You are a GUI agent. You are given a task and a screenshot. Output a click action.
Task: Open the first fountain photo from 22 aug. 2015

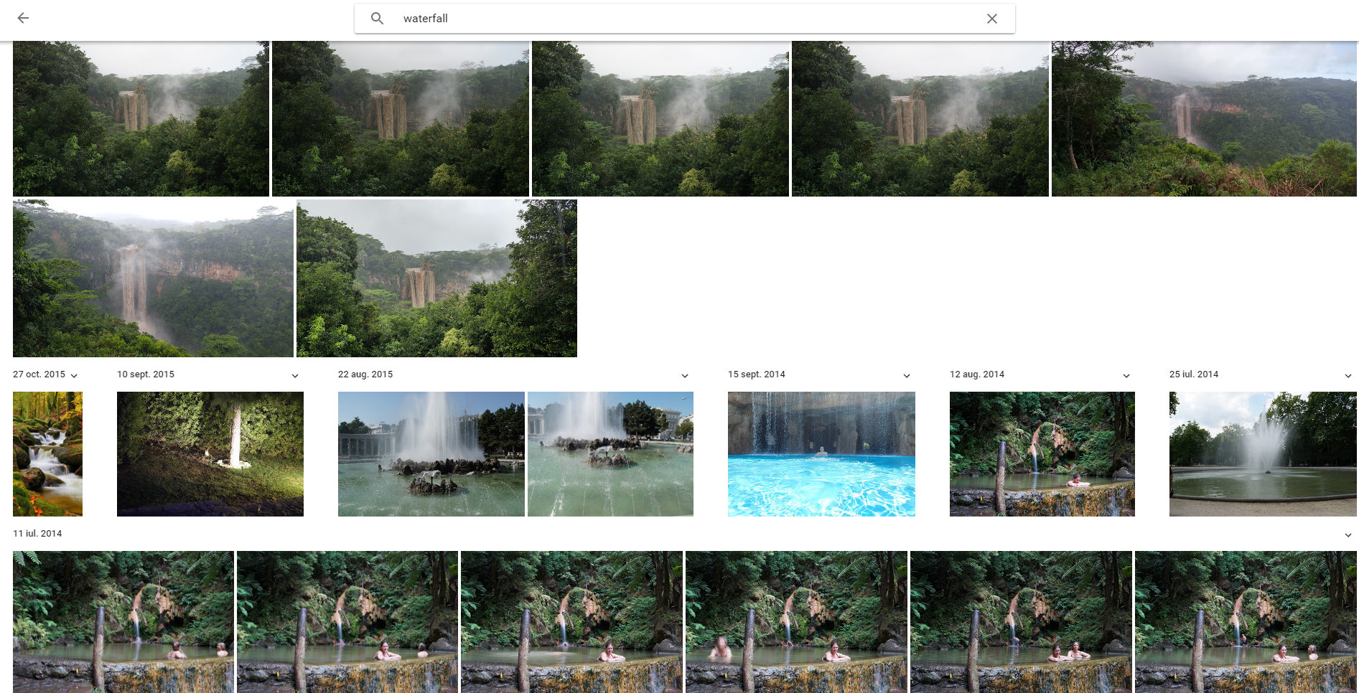tap(431, 454)
